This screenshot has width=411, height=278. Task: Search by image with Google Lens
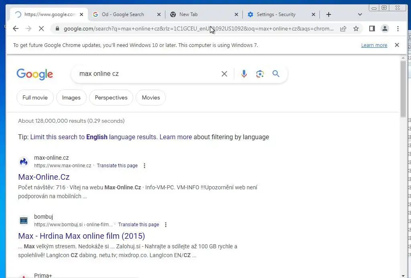click(260, 74)
